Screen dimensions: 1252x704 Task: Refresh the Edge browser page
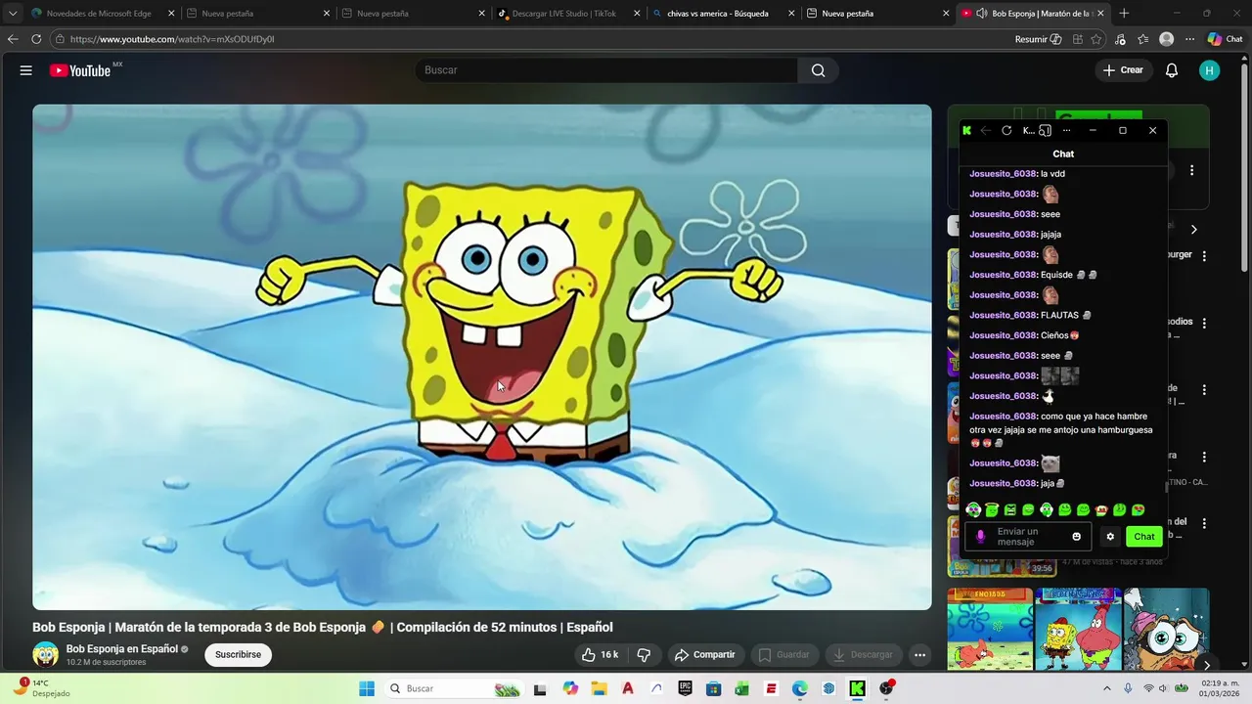36,39
